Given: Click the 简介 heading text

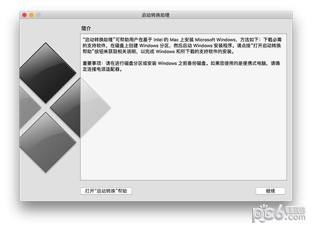Looking at the screenshot, I should [86, 28].
